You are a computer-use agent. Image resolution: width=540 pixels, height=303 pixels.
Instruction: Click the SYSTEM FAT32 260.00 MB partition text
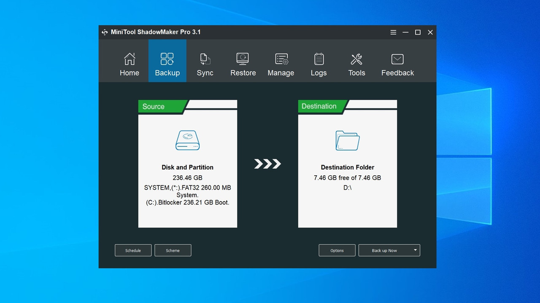[188, 191]
